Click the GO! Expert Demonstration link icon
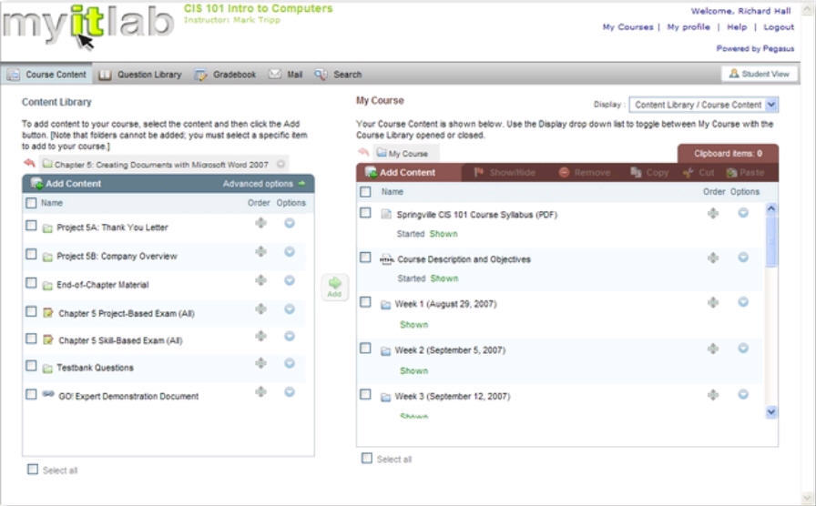 [48, 394]
